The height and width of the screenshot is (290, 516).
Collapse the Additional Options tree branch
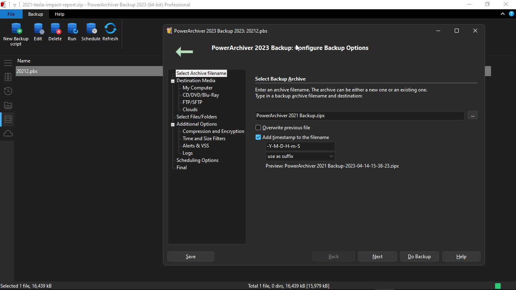point(173,124)
